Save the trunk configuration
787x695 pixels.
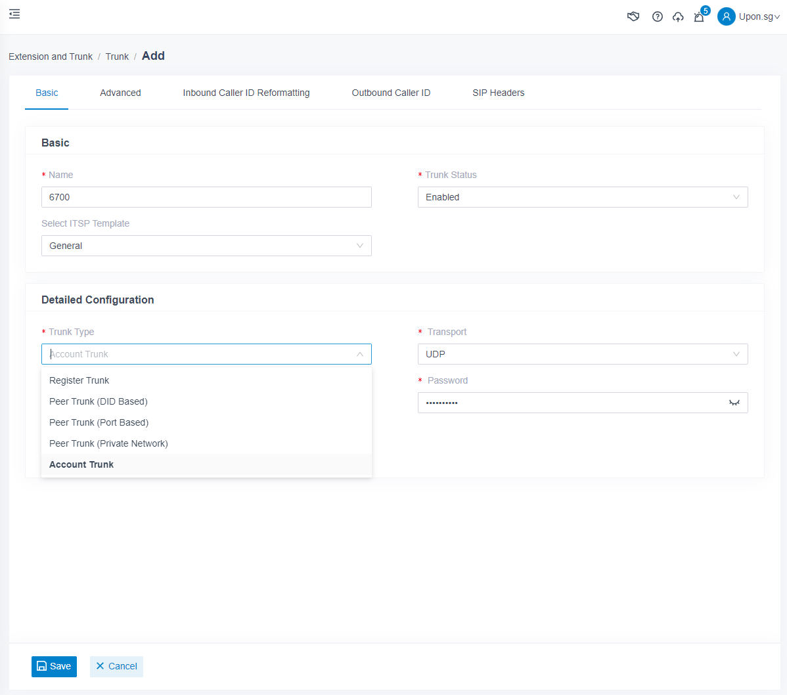(x=54, y=666)
